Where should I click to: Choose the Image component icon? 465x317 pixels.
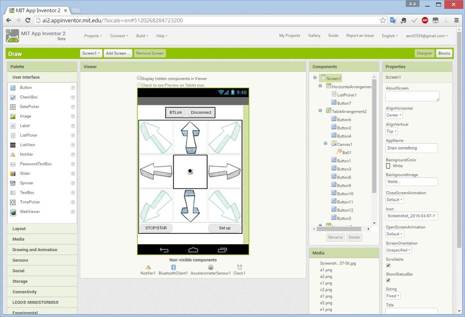13,117
